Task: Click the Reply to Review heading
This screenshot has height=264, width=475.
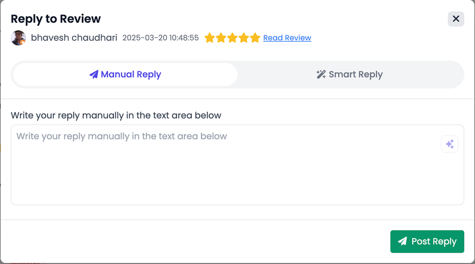Action: click(x=56, y=19)
